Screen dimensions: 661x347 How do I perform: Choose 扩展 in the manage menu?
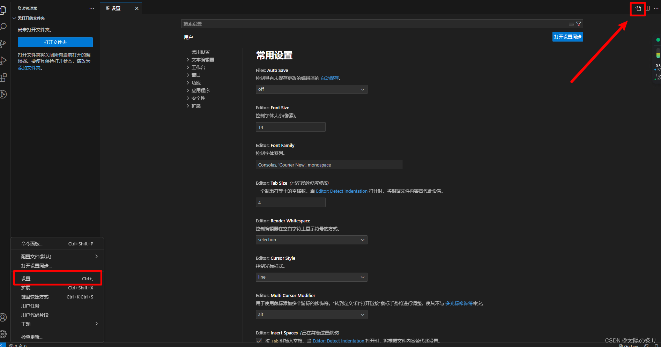point(57,288)
